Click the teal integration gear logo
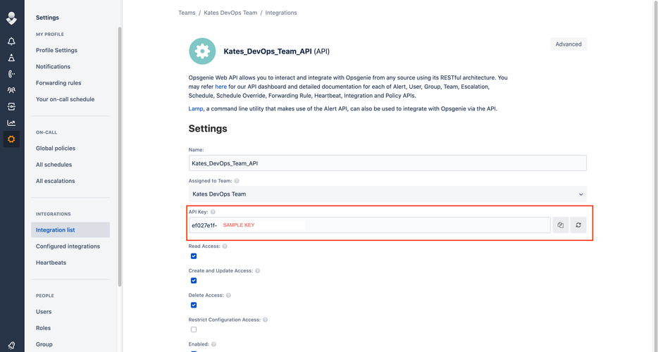This screenshot has width=658, height=352. (202, 51)
